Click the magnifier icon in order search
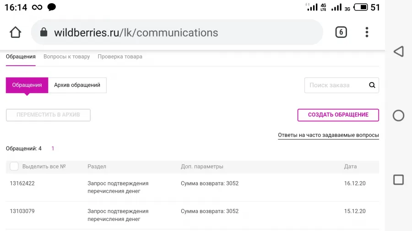The image size is (412, 231). [372, 85]
